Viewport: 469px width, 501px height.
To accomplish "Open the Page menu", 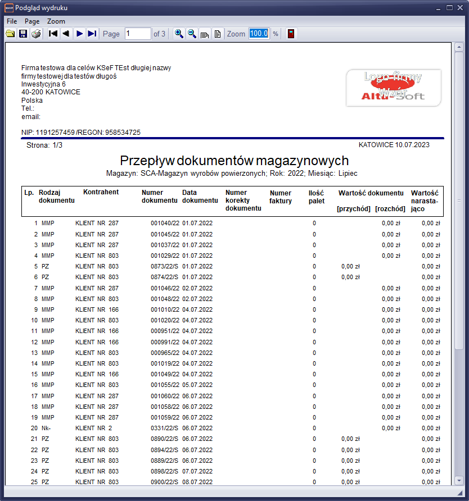I will point(32,21).
